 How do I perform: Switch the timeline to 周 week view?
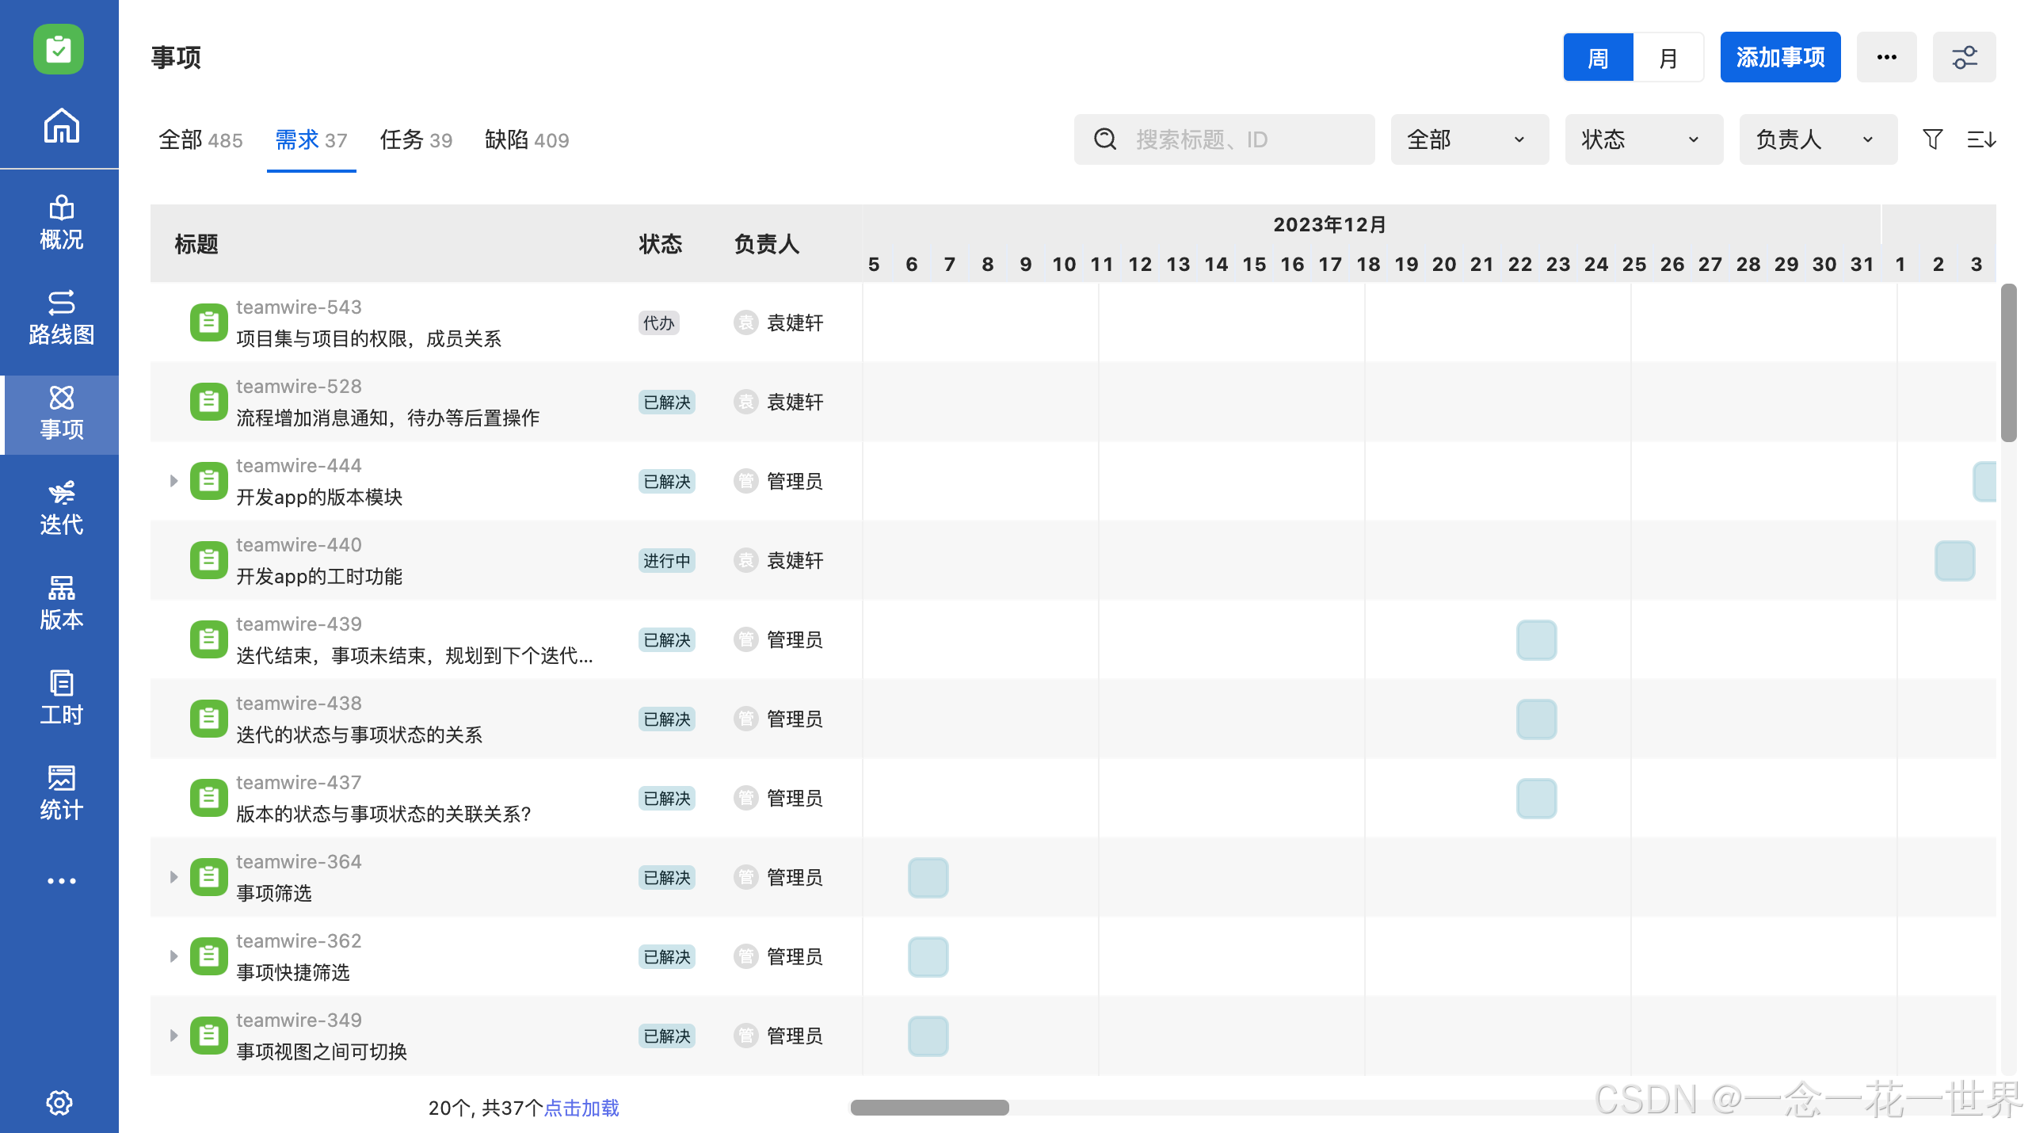[x=1598, y=57]
